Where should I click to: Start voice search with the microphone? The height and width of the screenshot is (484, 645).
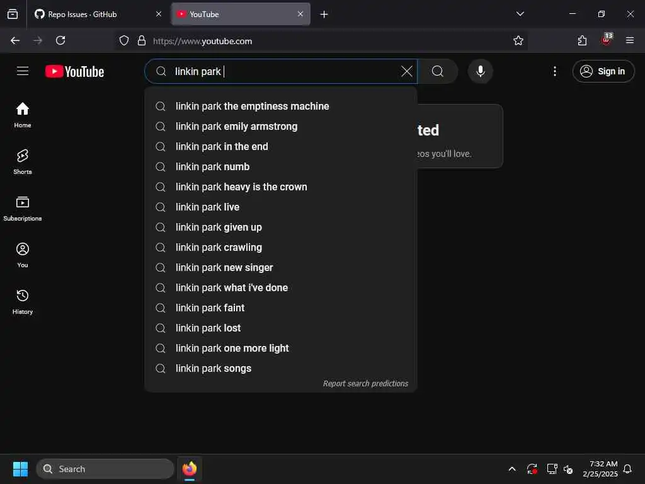[x=480, y=71]
